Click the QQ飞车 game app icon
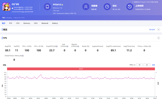This screenshot has width=162, height=99. (6, 7)
